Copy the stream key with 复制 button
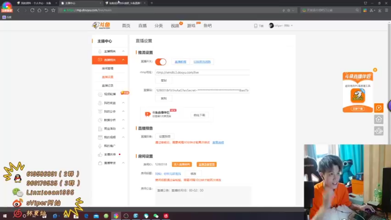The width and height of the screenshot is (391, 220). tap(164, 98)
